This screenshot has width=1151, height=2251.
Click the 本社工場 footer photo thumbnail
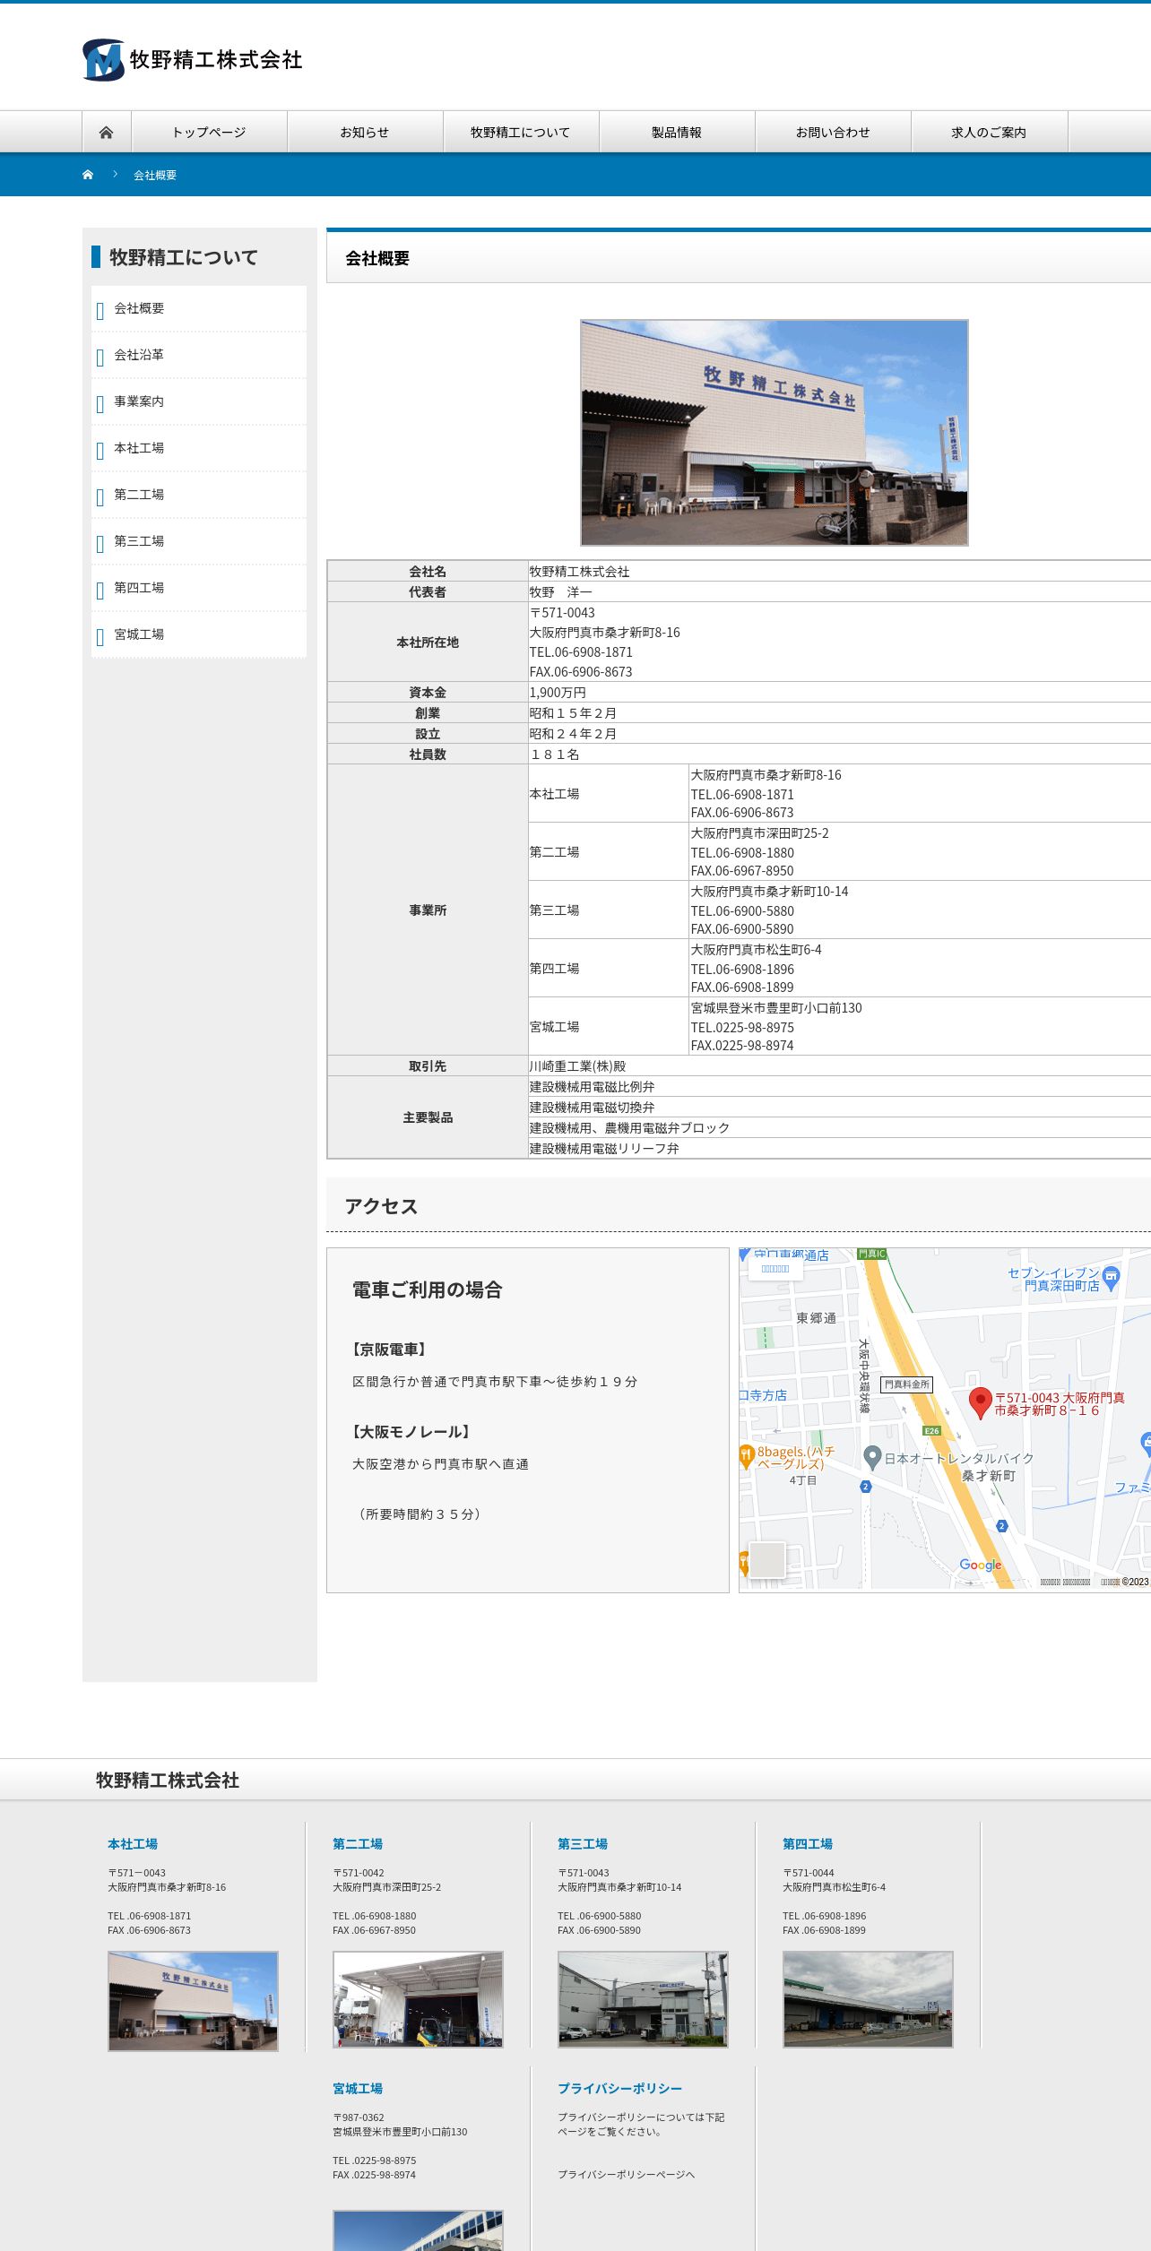[x=193, y=2001]
